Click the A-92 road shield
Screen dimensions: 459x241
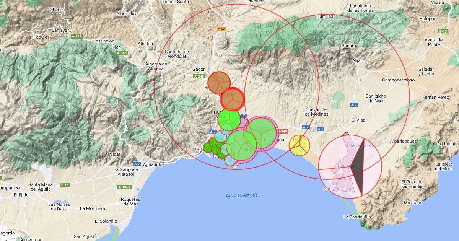221,29
